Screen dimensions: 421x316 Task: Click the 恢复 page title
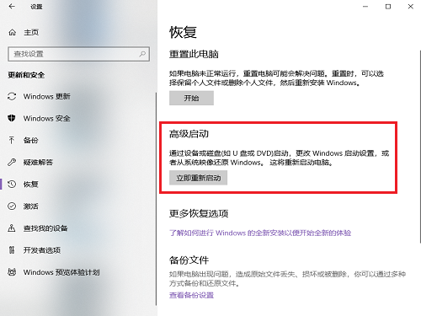click(x=183, y=32)
